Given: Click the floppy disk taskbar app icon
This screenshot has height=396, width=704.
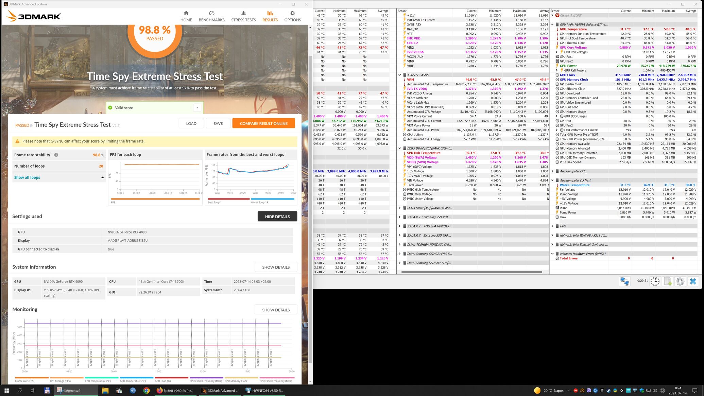Looking at the screenshot, I should tap(47, 391).
